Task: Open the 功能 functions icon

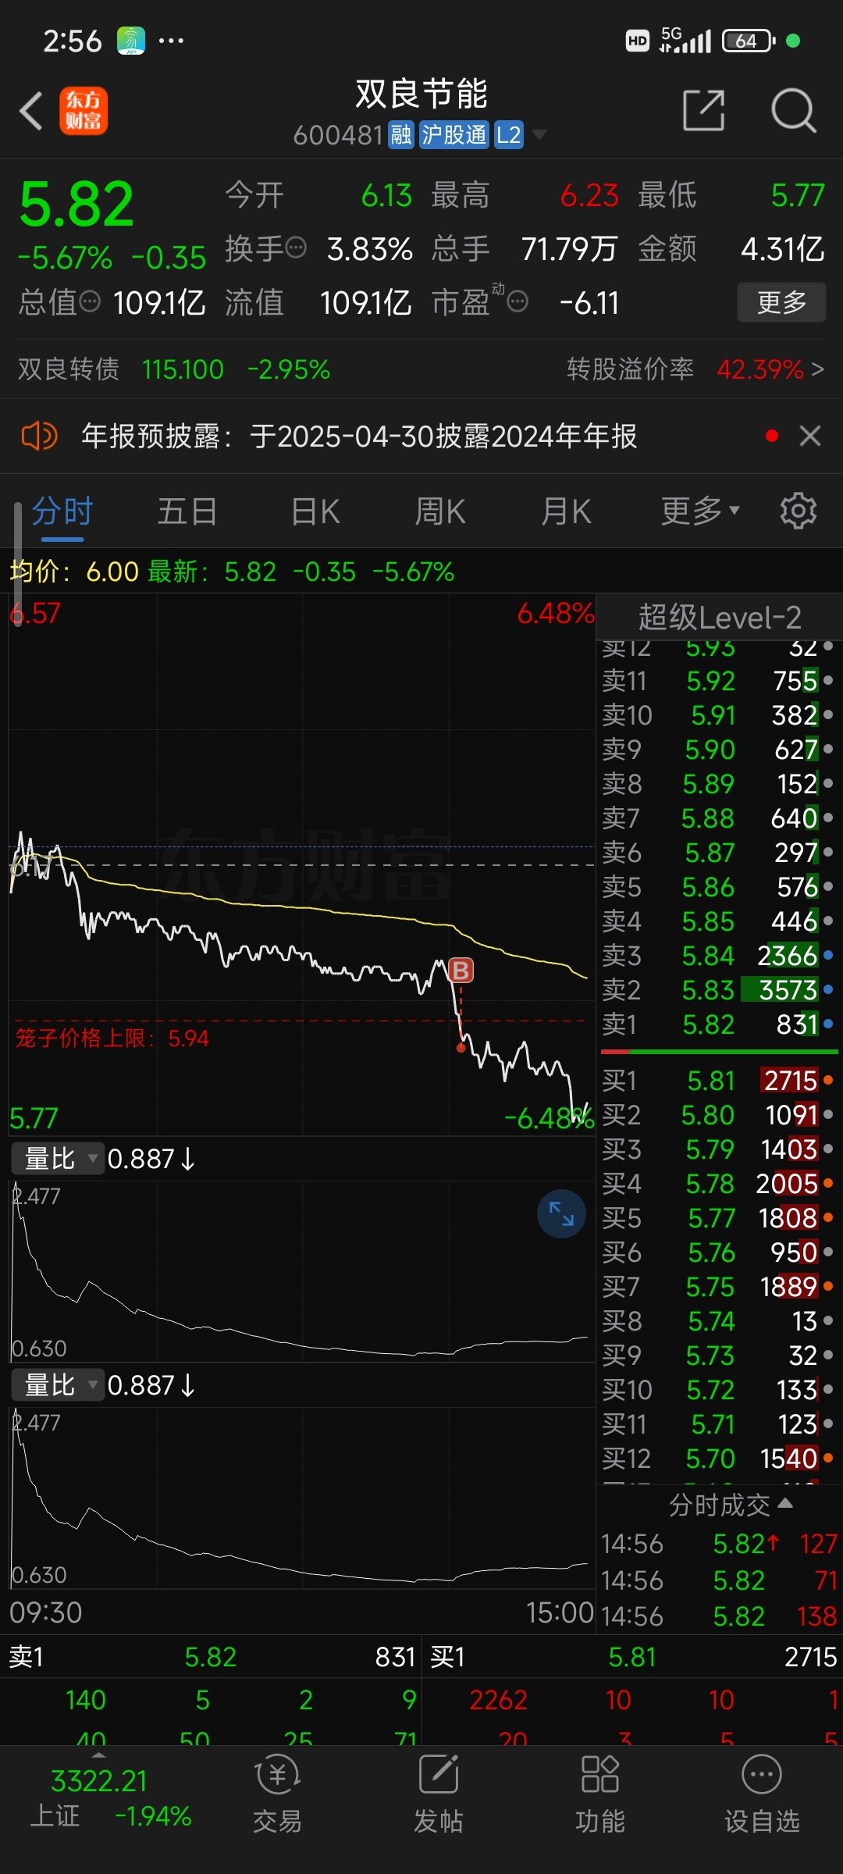Action: (x=599, y=1794)
